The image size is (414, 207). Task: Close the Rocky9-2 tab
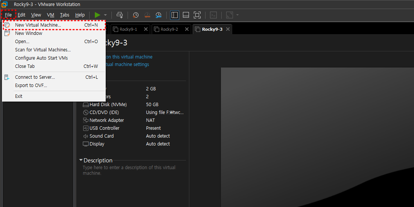pyautogui.click(x=187, y=29)
